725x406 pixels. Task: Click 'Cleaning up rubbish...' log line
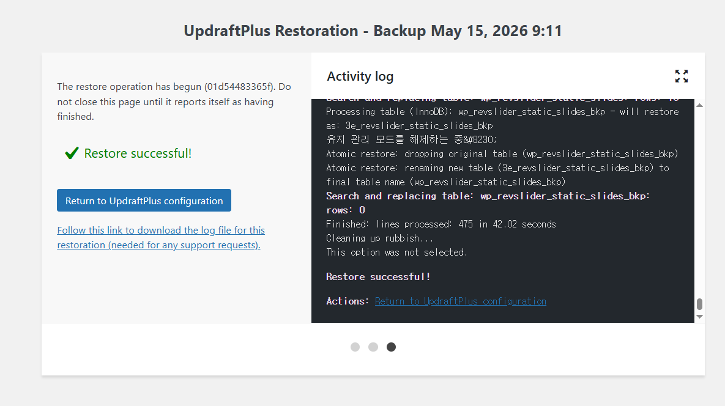tap(379, 238)
